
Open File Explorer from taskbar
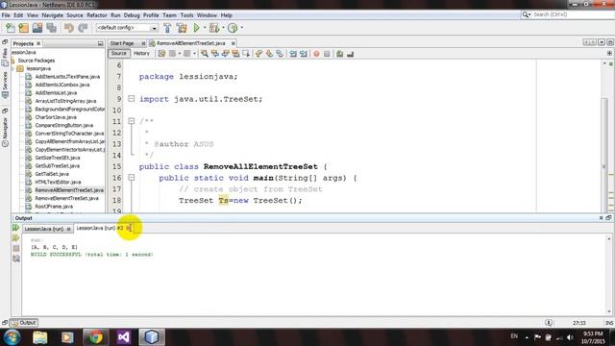[x=40, y=337]
